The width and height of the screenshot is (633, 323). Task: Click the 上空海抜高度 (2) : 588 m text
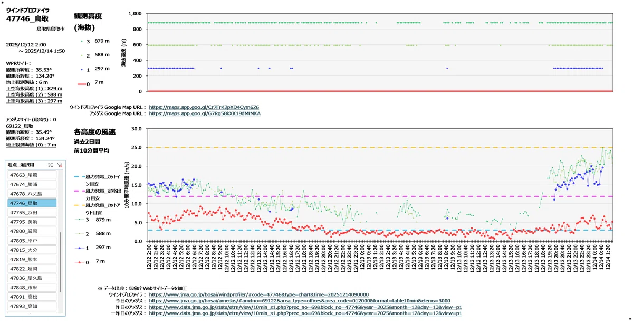tap(34, 95)
